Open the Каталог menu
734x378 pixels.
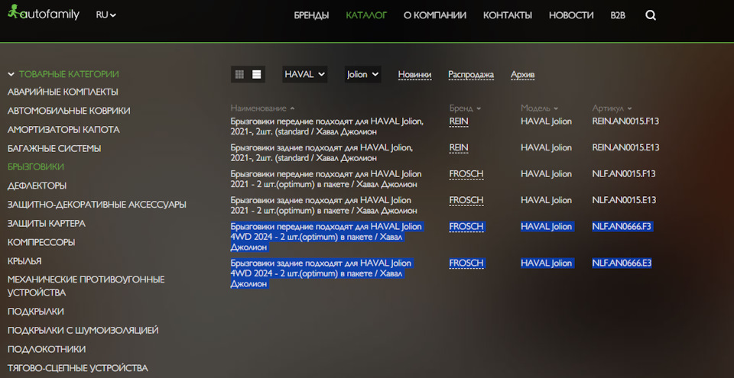click(366, 15)
